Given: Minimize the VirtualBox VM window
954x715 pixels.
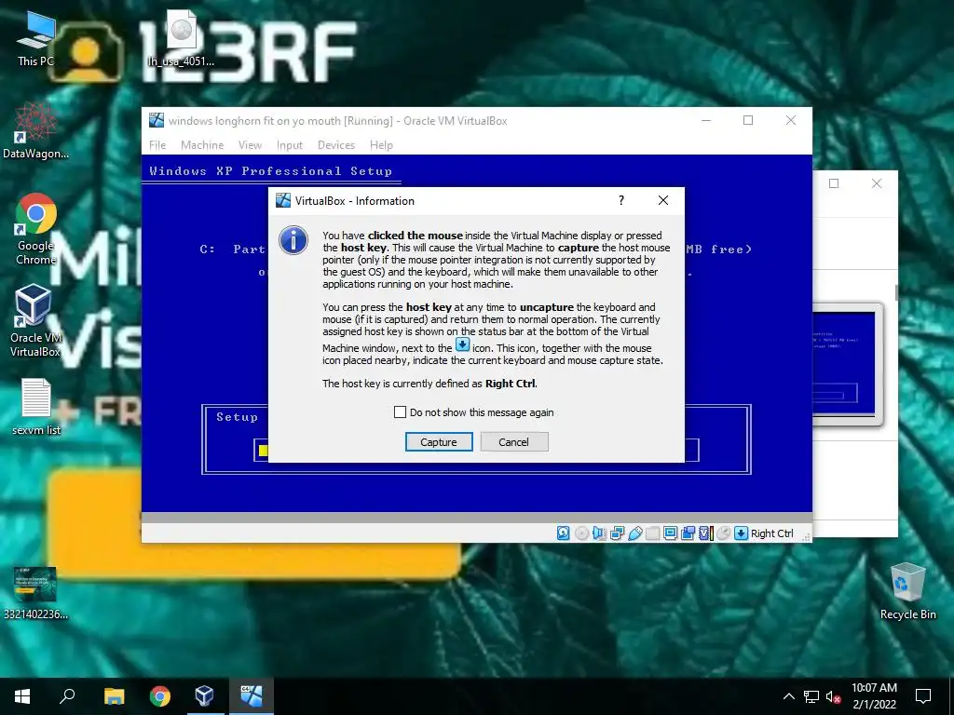Looking at the screenshot, I should click(706, 120).
